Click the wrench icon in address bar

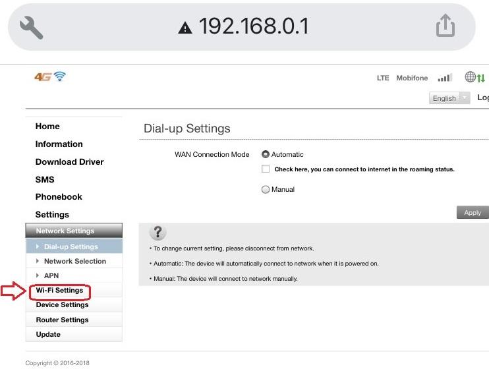point(31,28)
